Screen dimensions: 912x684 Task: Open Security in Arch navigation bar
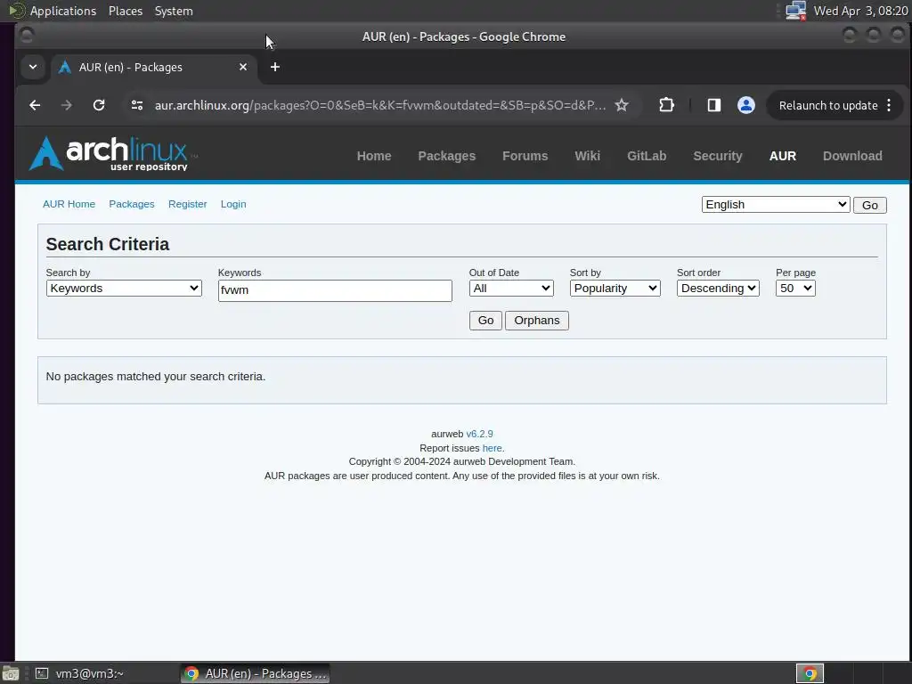point(718,156)
